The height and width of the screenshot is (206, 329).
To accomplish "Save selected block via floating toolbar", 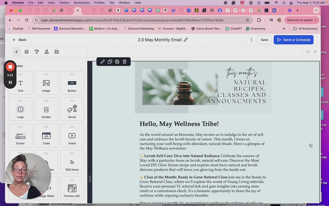I will tap(117, 62).
